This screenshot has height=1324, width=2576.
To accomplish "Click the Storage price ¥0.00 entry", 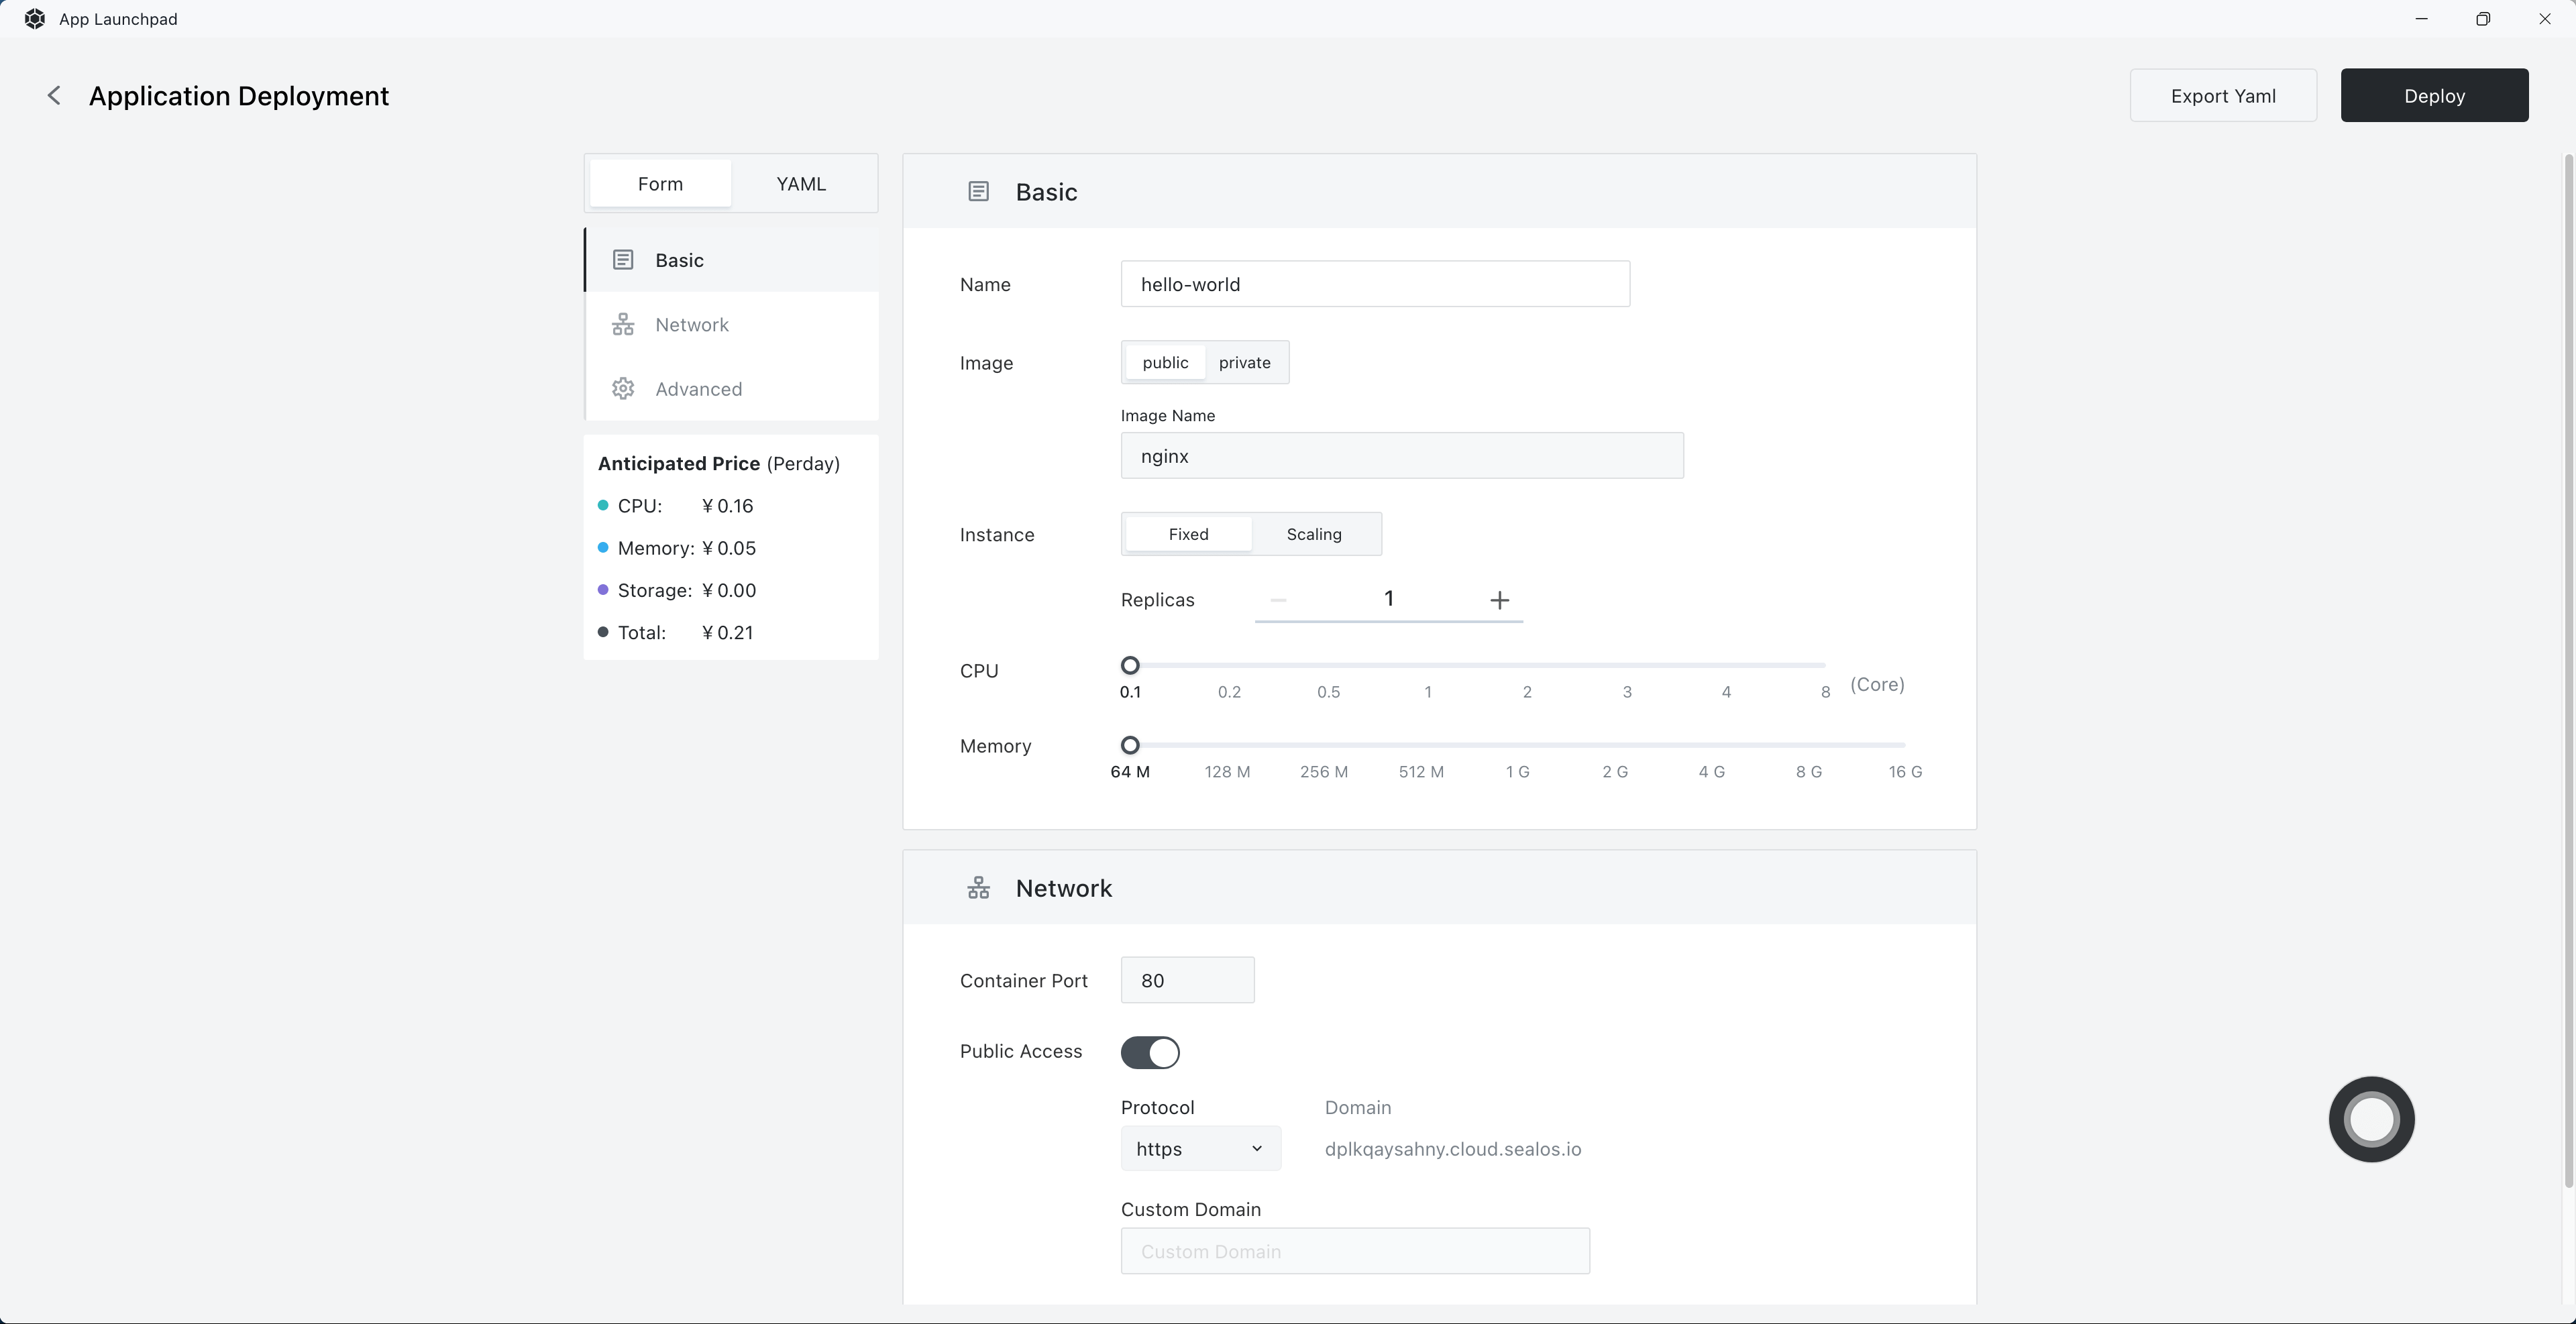I will coord(677,590).
